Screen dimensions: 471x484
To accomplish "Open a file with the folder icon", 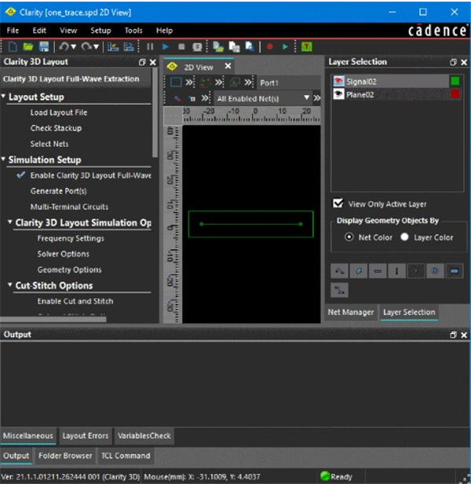I will point(28,47).
